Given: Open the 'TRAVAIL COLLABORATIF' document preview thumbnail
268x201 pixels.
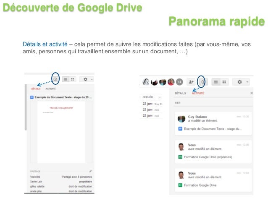Looking at the screenshot, I should point(61,132).
